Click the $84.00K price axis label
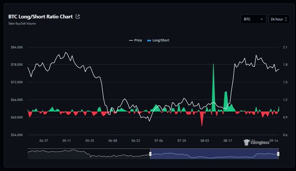Screen dimensions: 296x171 pos(17,47)
